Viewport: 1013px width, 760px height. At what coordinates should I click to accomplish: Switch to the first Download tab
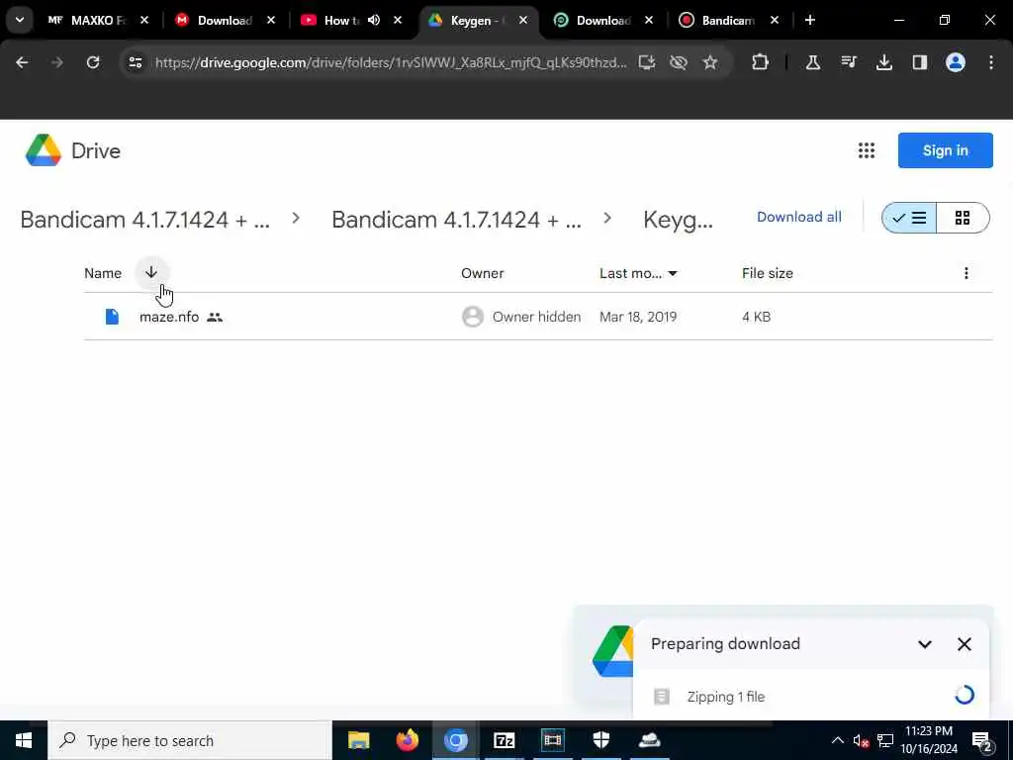pyautogui.click(x=225, y=20)
